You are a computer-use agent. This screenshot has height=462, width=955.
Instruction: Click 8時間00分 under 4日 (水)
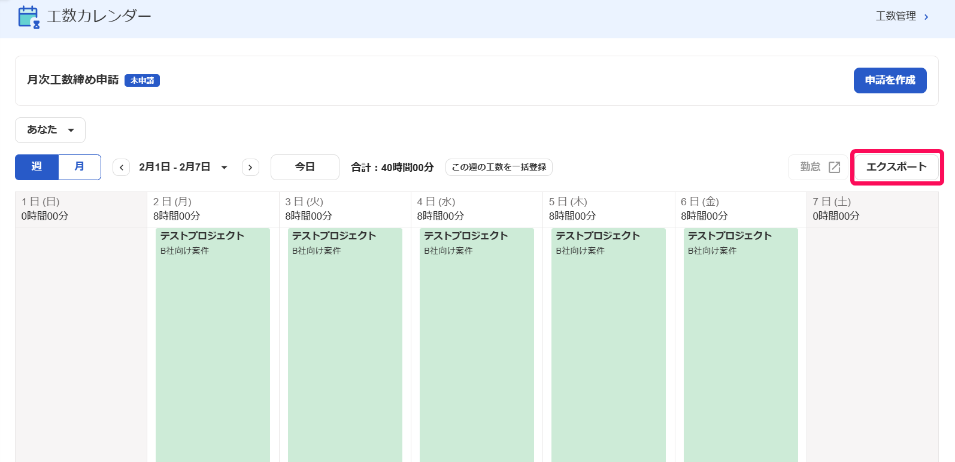coord(441,216)
